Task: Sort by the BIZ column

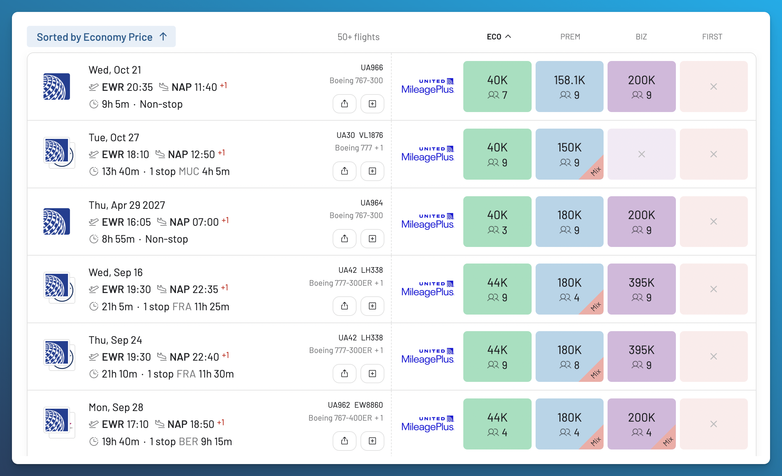Action: pyautogui.click(x=641, y=37)
